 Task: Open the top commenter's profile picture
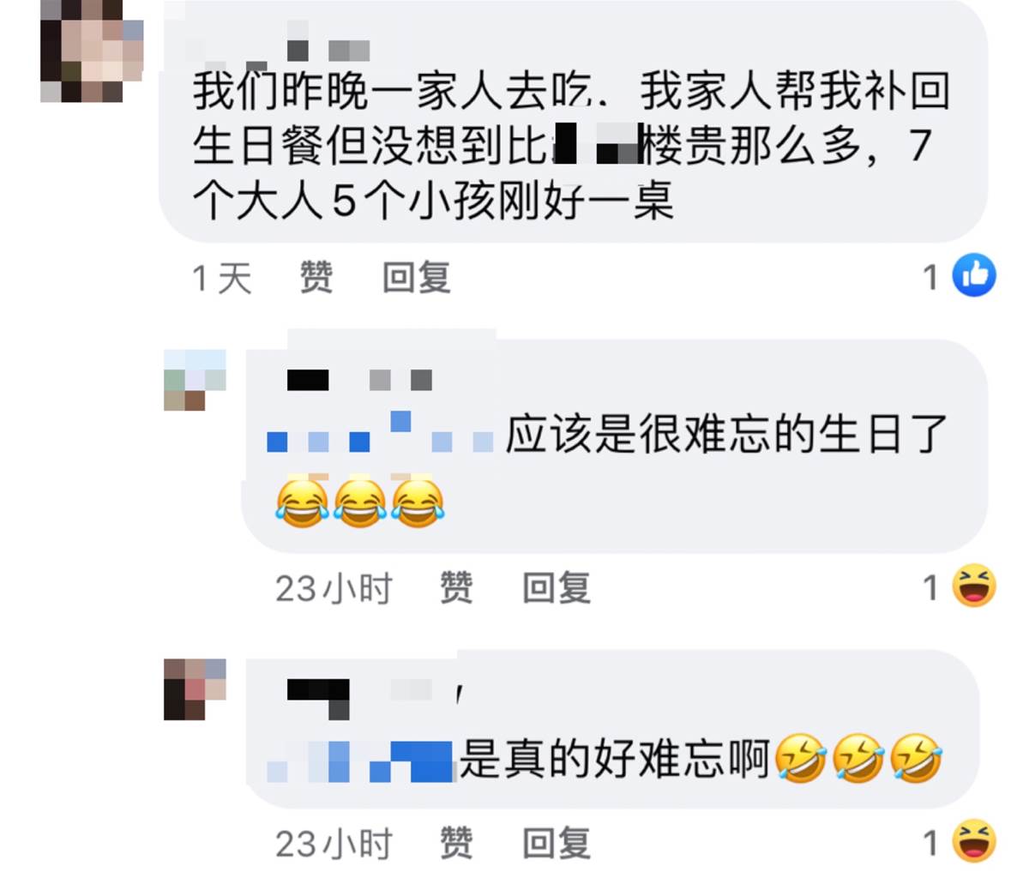[x=92, y=51]
